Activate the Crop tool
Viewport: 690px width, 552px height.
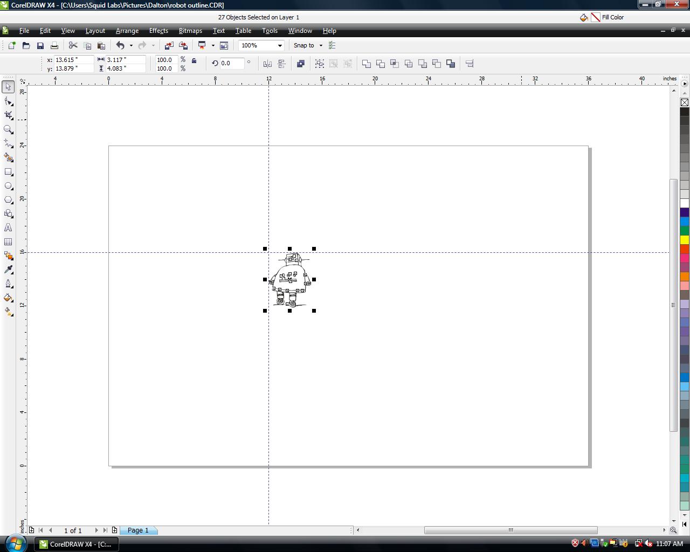tap(8, 115)
